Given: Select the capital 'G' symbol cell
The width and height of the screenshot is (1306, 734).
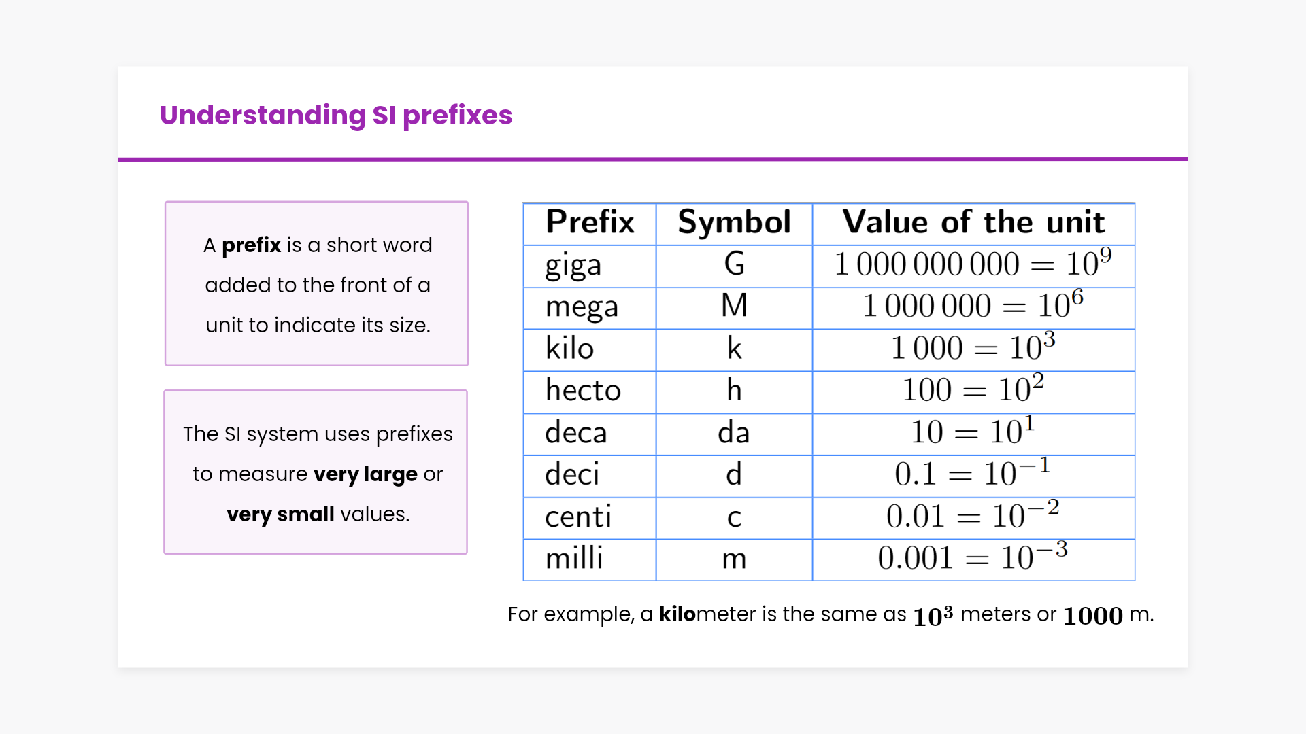Looking at the screenshot, I should [x=734, y=264].
